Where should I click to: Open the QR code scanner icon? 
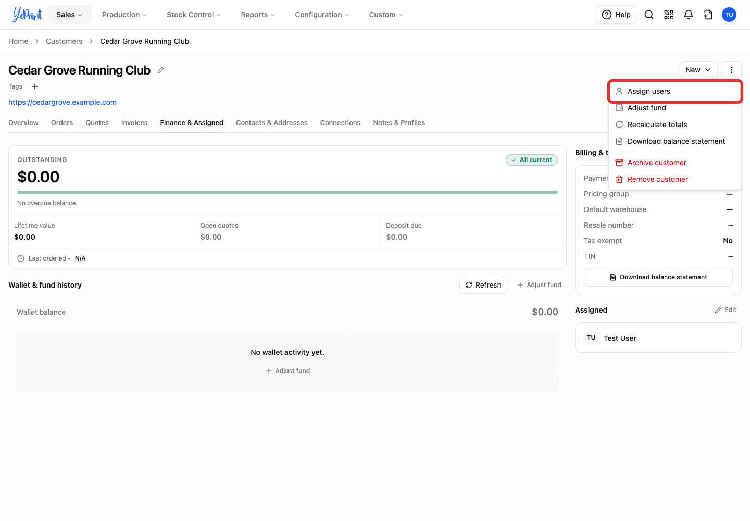669,15
